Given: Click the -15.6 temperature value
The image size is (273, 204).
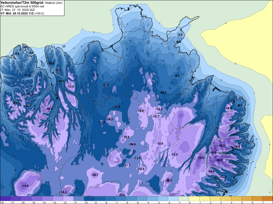Looking at the screenshot, I should 201,158.
